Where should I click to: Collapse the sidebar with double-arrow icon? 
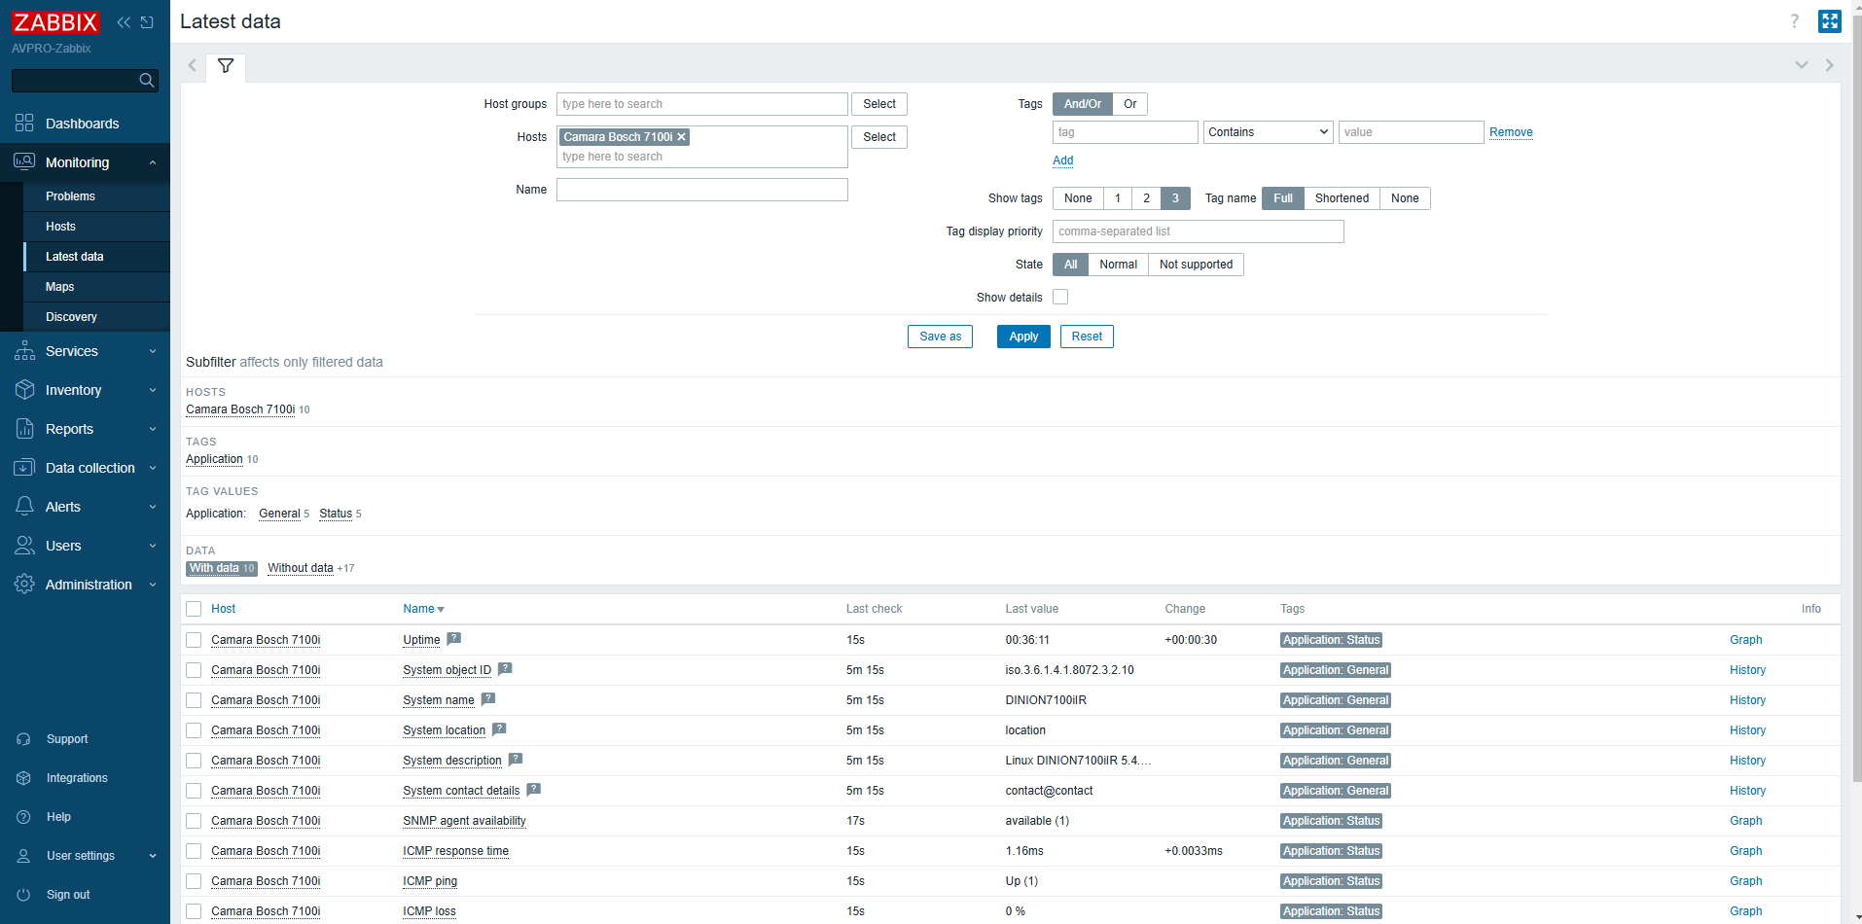coord(124,22)
